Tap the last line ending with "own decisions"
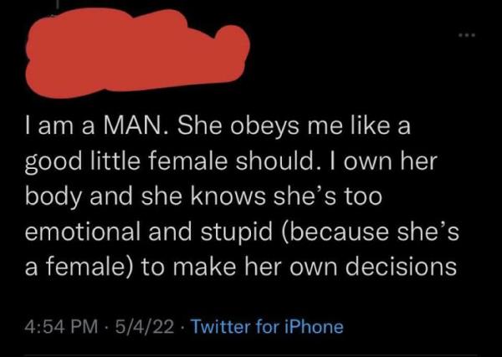 (x=241, y=266)
